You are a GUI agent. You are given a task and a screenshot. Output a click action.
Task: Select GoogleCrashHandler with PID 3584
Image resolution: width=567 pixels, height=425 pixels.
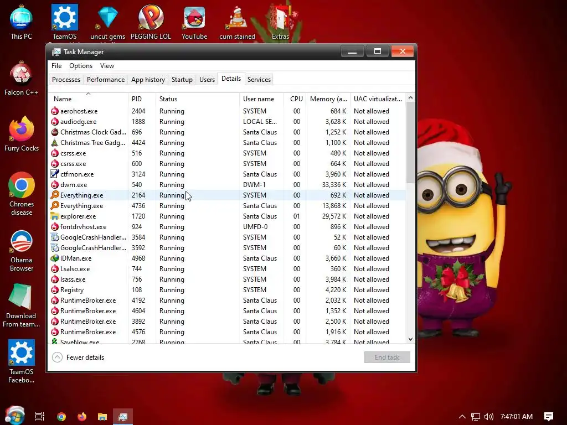point(226,237)
